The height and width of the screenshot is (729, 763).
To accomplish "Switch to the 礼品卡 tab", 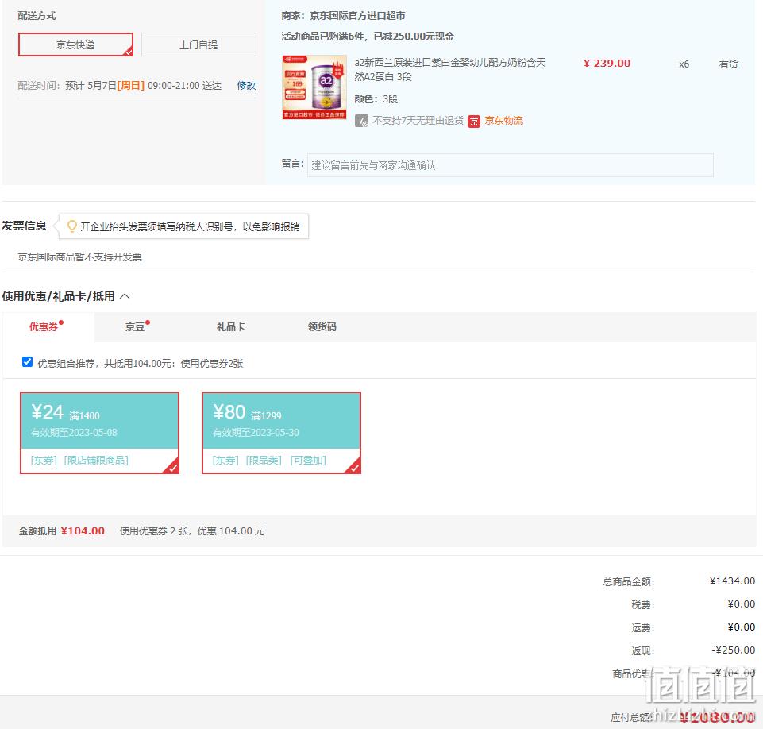I will tap(231, 327).
